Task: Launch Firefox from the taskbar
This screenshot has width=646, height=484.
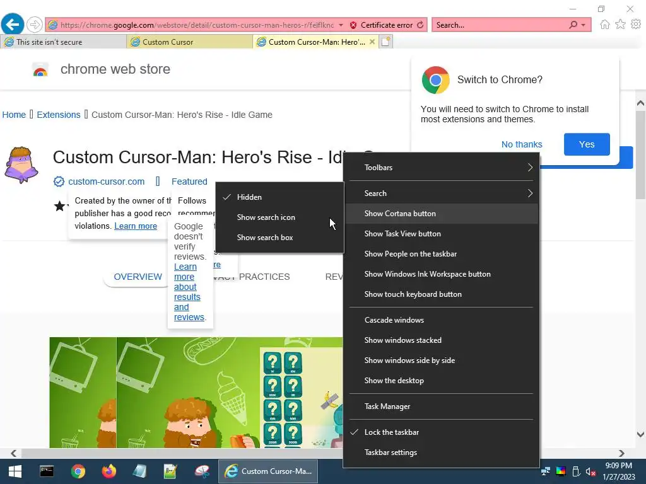Action: 109,471
